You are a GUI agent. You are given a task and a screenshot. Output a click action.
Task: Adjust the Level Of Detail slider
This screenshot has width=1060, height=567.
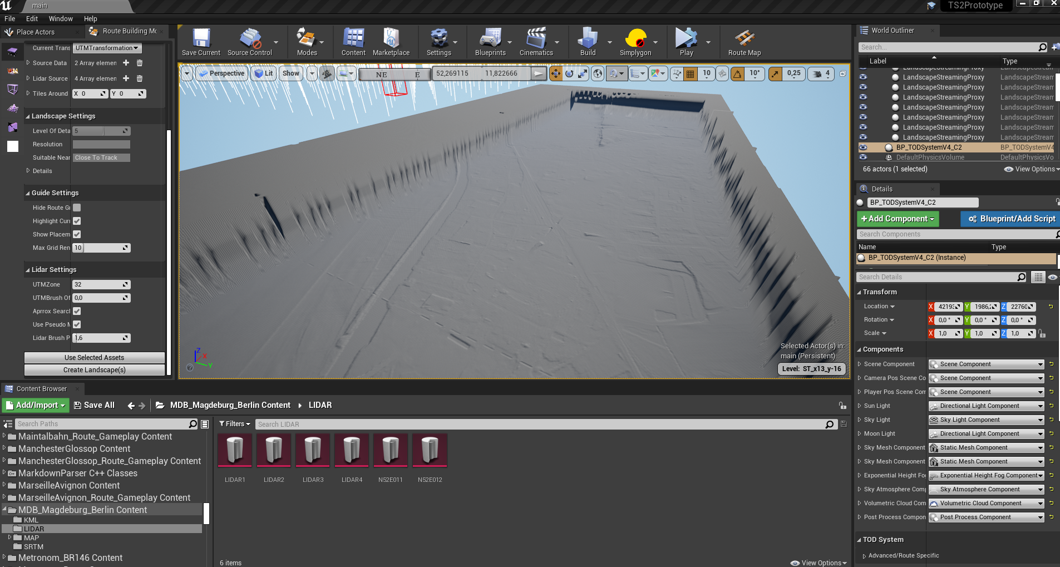click(x=101, y=131)
